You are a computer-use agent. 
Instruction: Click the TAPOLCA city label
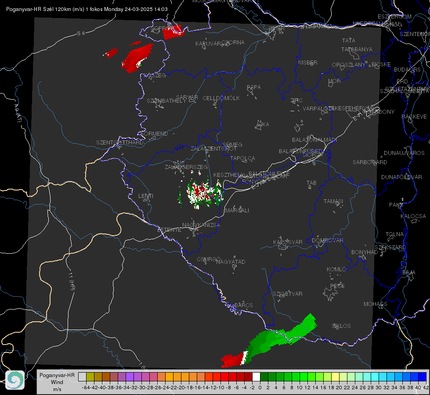pos(243,158)
